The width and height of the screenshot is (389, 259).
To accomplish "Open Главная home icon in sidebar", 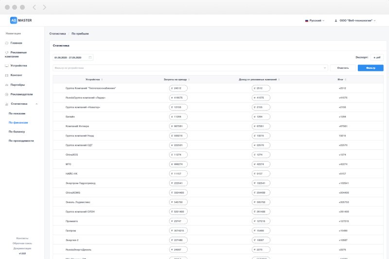I will [x=7, y=43].
